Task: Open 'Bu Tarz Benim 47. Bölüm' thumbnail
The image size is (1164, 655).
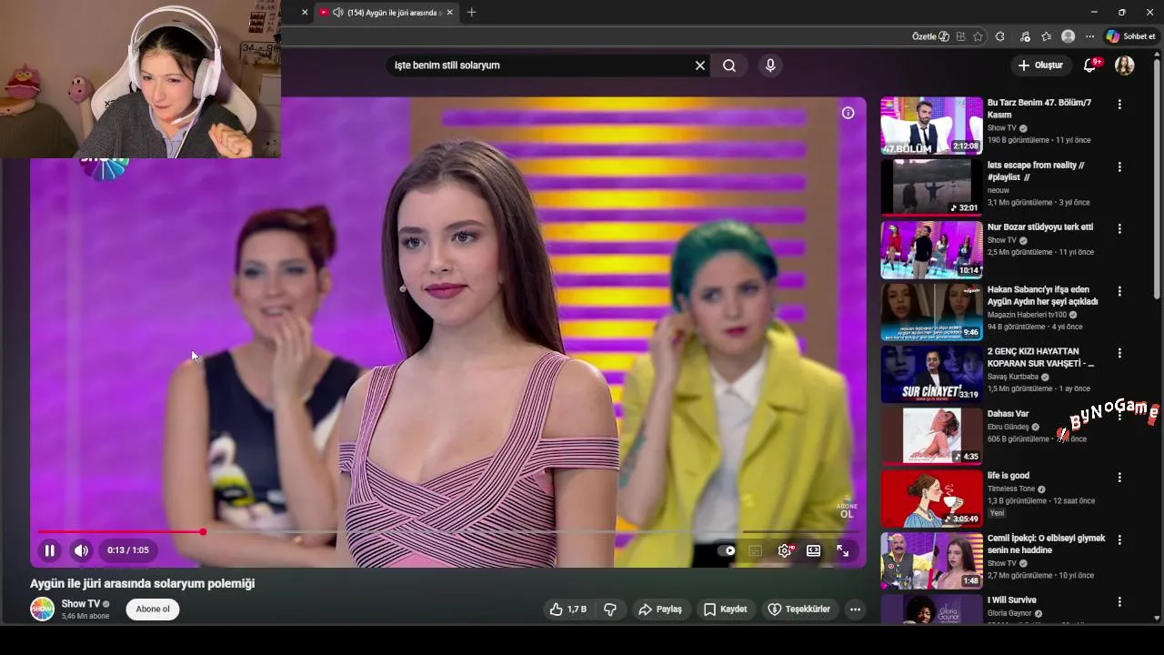Action: (x=931, y=126)
